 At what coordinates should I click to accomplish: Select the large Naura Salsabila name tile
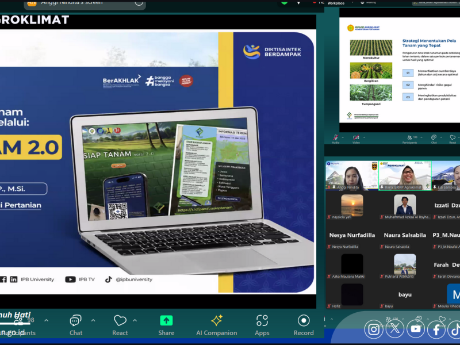point(405,235)
